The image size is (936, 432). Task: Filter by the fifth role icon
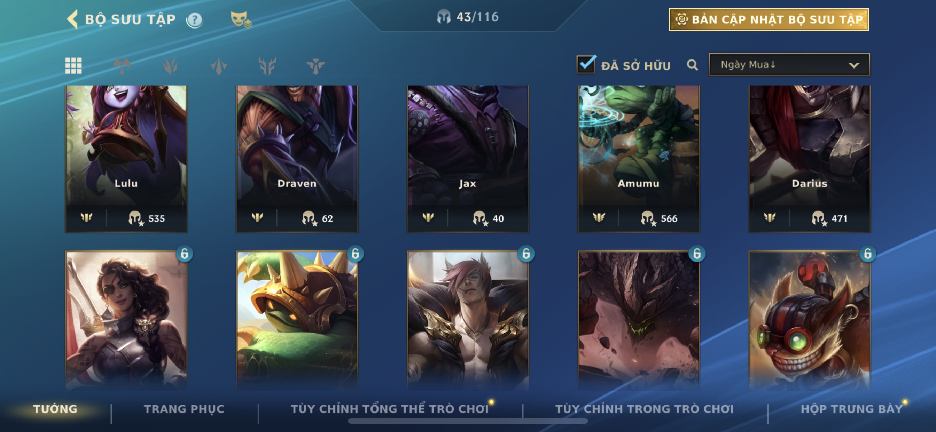(267, 66)
